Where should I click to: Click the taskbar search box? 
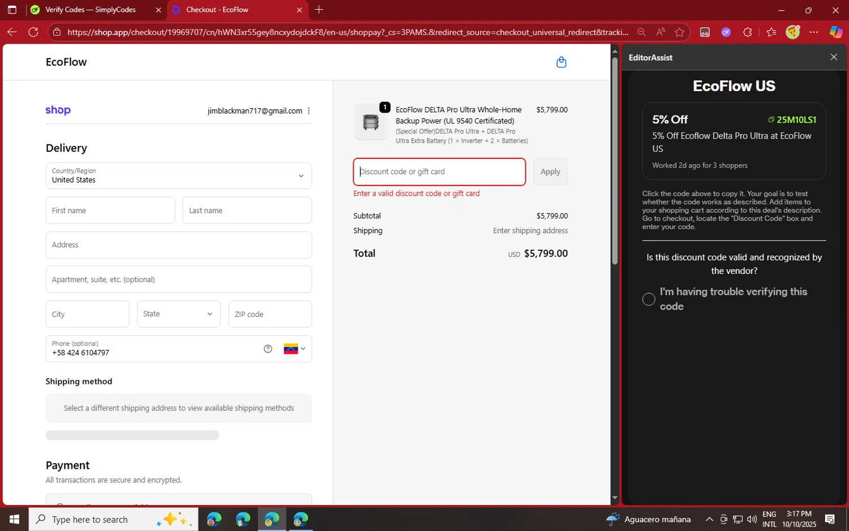click(113, 519)
